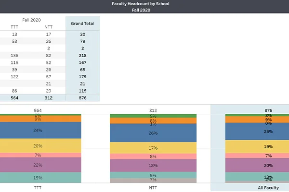Click the purple 18% NTT bar segment
The height and width of the screenshot is (192, 289).
(153, 165)
